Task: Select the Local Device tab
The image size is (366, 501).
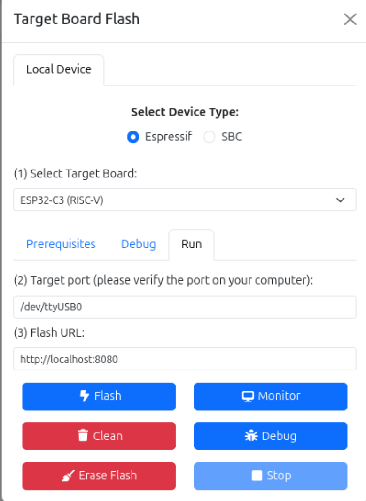Action: [x=59, y=70]
